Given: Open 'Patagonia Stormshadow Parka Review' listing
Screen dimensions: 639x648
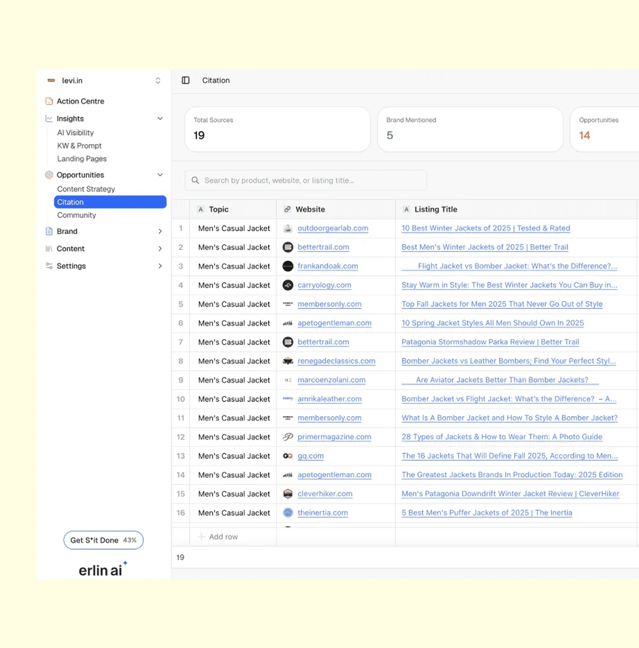Looking at the screenshot, I should click(490, 342).
